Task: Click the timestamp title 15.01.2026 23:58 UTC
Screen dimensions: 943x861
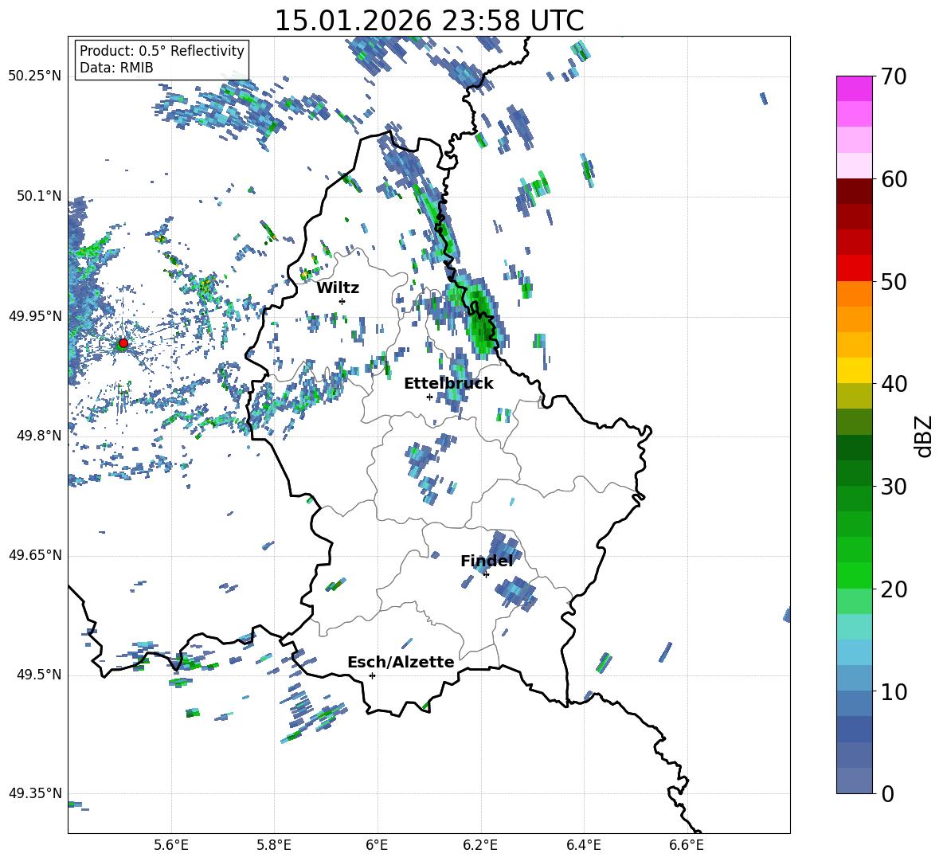Action: click(429, 21)
